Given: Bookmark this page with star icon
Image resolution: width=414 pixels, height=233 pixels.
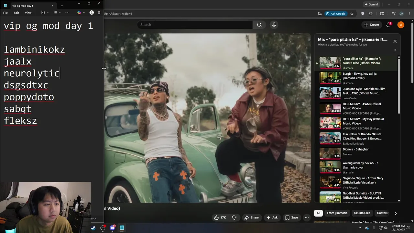Looking at the screenshot, I should coord(352,14).
